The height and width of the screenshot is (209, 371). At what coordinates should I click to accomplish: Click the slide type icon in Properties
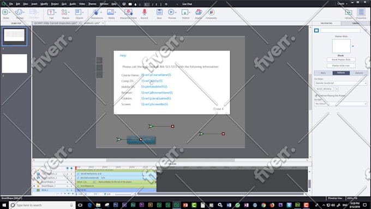(x=316, y=31)
